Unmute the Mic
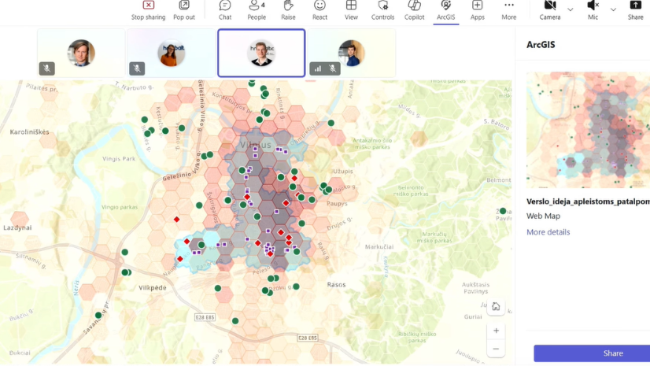 coord(593,10)
